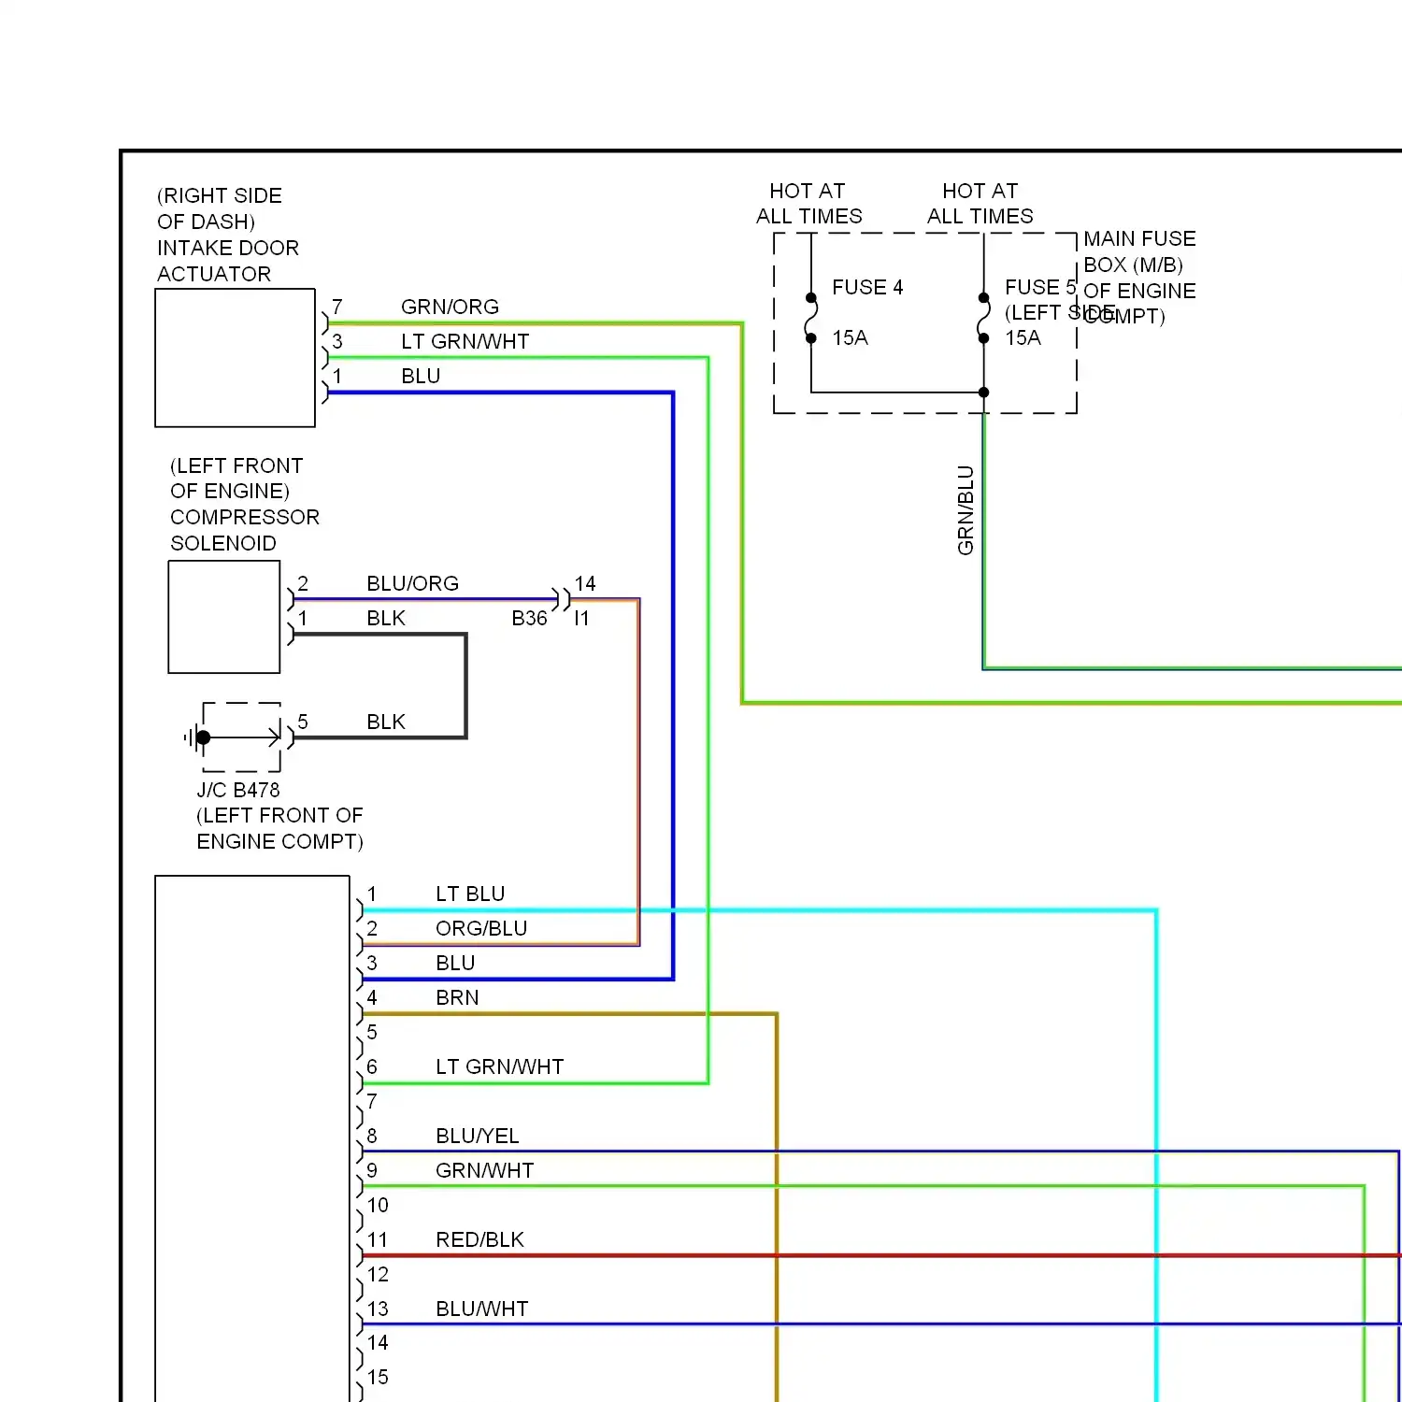Click pin number 15 on lower connector
The height and width of the screenshot is (1402, 1402).
click(377, 1377)
